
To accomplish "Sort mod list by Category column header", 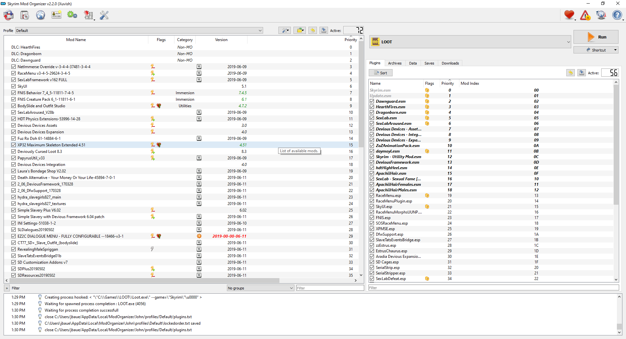I will tap(185, 40).
